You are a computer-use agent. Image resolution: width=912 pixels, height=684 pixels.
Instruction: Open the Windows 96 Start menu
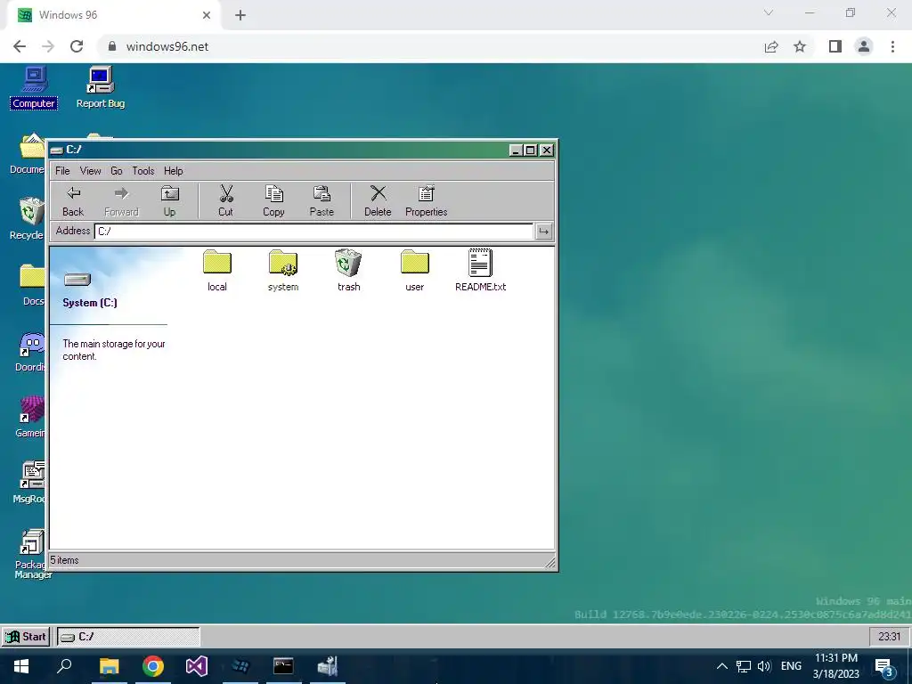[x=26, y=636]
